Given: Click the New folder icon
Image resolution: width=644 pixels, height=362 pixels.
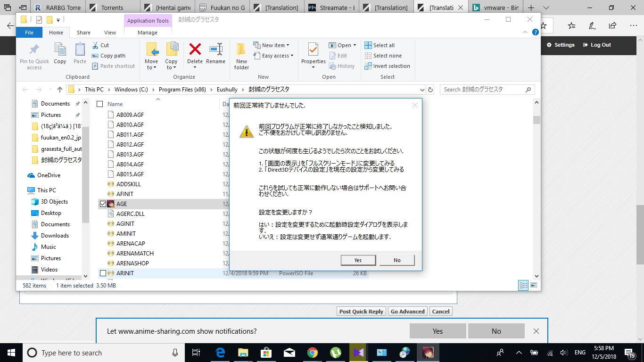Looking at the screenshot, I should click(x=241, y=50).
